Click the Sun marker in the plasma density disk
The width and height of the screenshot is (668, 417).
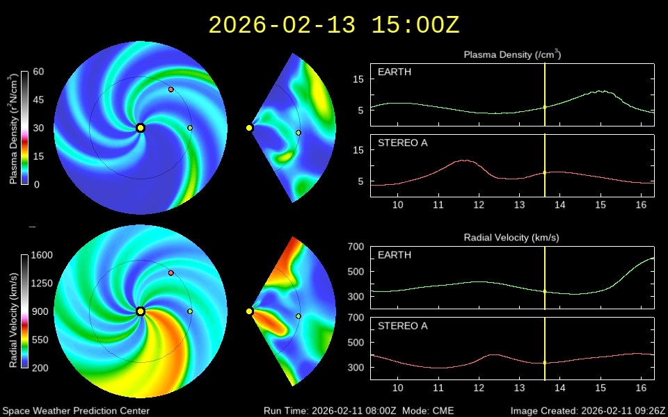(x=141, y=128)
